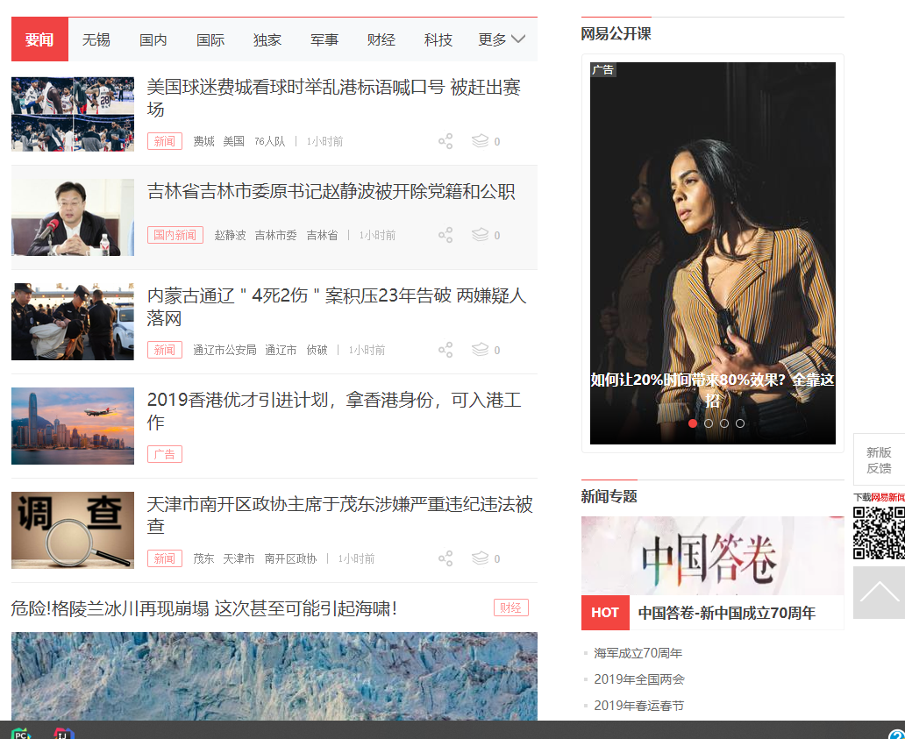Open comments icon of the 赵静波 article
Image resolution: width=905 pixels, height=739 pixels.
481,235
